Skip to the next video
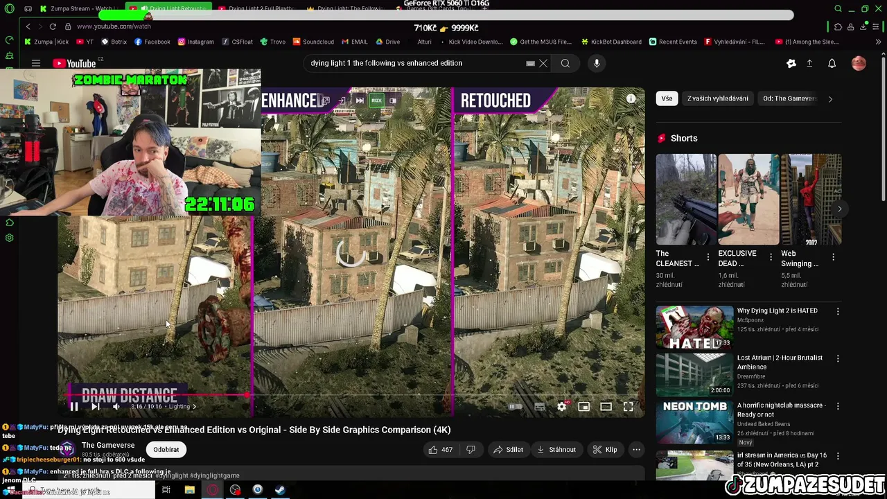Screen dimensions: 887x499 click(96, 407)
